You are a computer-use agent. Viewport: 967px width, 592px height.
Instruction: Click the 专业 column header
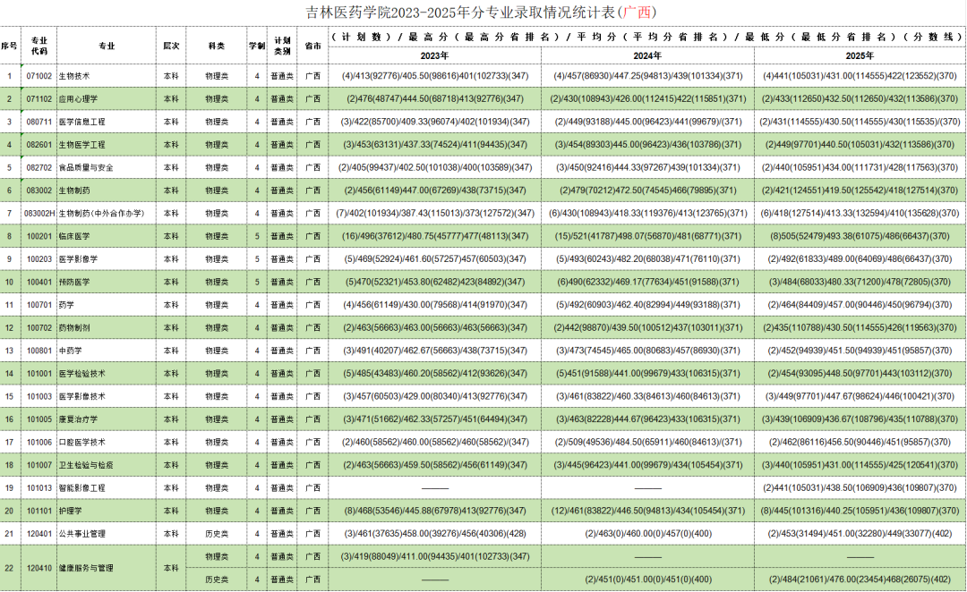107,46
